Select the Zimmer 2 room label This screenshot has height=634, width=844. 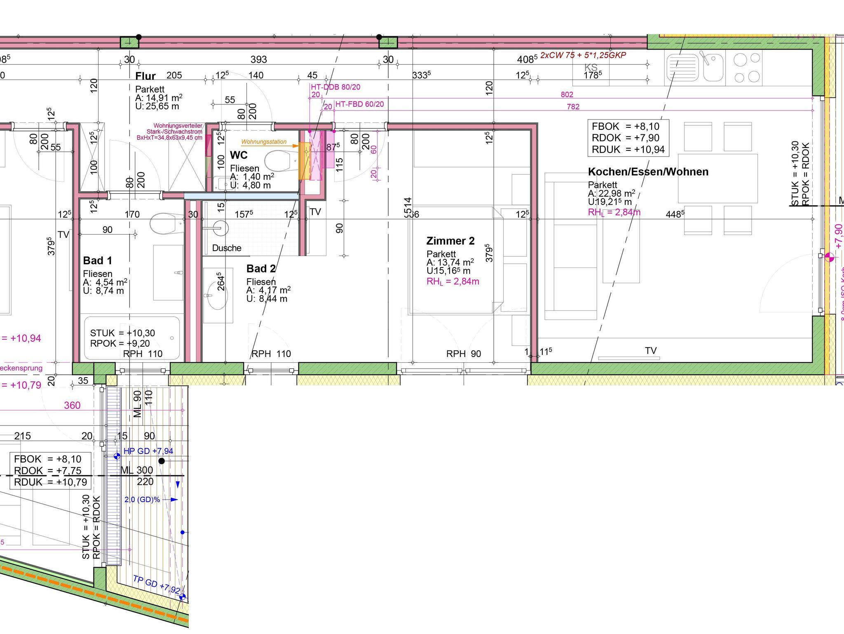pyautogui.click(x=450, y=241)
